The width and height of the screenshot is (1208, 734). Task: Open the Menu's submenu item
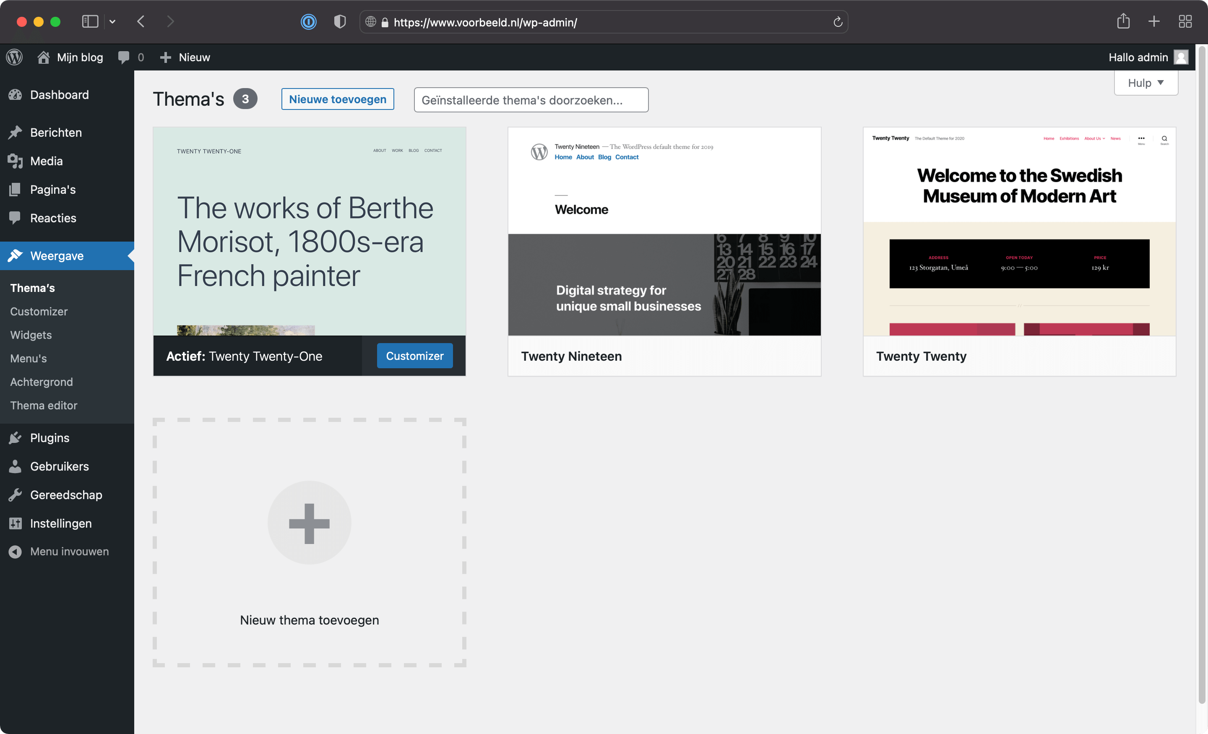pos(29,359)
